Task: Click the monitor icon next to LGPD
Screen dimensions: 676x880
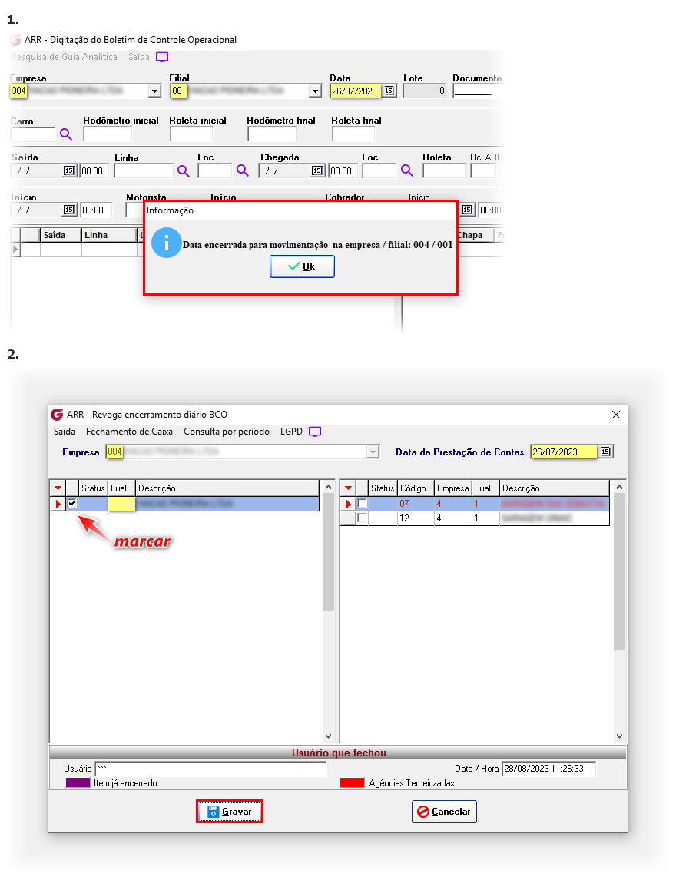Action: tap(315, 432)
